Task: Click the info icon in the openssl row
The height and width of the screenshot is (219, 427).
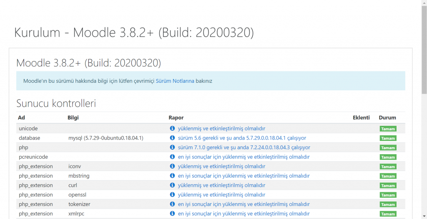Action: 172,195
